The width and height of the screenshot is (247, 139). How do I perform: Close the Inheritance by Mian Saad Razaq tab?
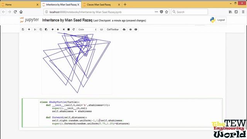point(78,5)
